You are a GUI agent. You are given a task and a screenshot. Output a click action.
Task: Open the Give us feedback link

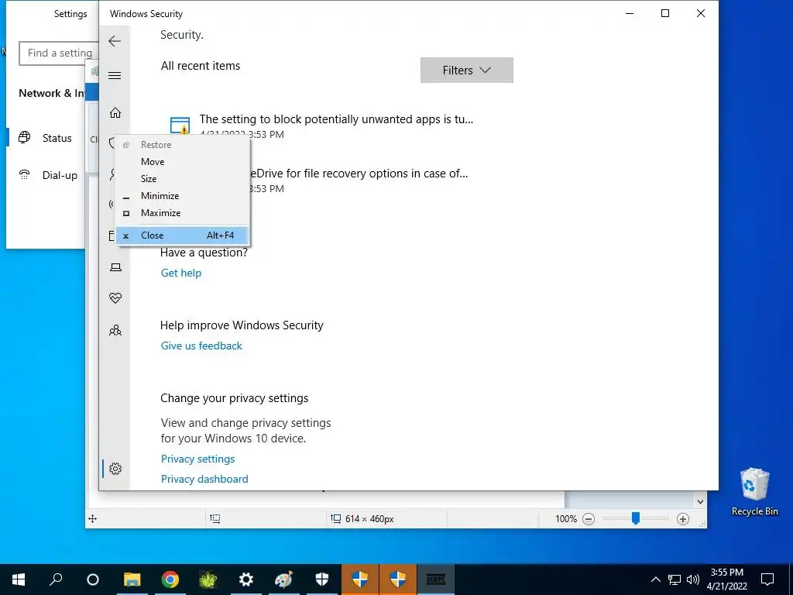(x=201, y=346)
